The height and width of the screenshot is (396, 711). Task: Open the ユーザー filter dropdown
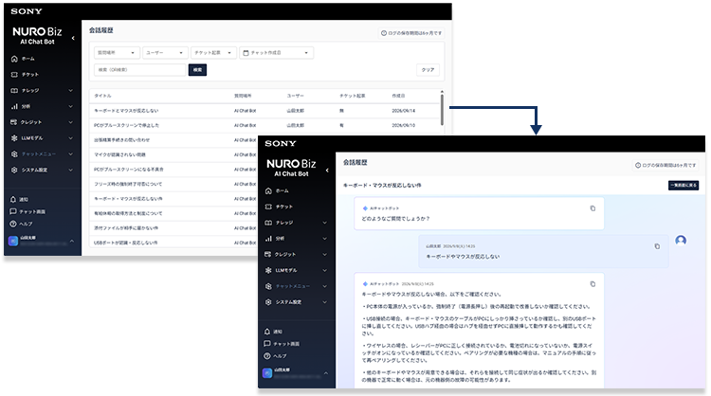point(165,53)
